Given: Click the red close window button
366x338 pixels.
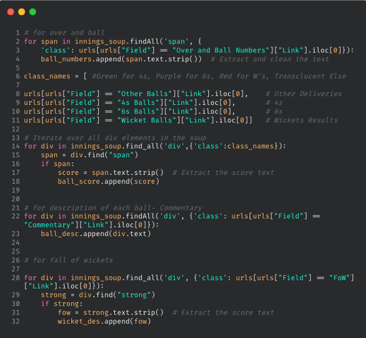Looking at the screenshot, I should [11, 12].
